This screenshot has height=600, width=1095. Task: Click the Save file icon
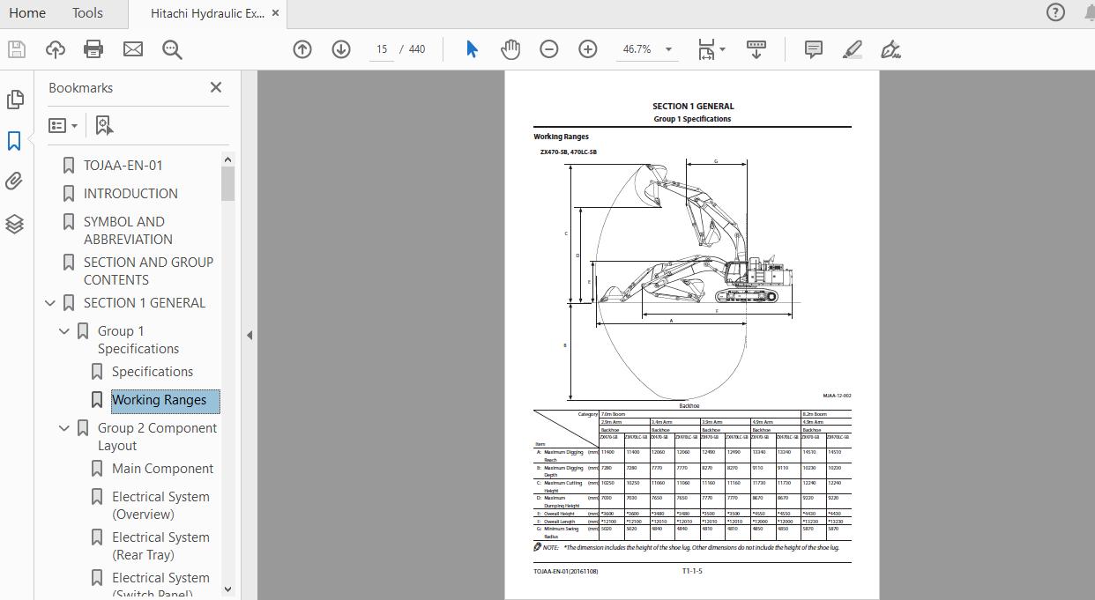click(17, 49)
